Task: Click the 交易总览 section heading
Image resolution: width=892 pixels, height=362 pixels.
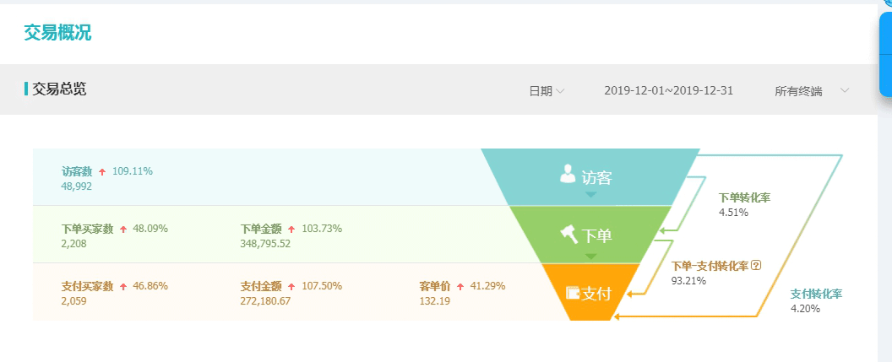Action: click(59, 89)
